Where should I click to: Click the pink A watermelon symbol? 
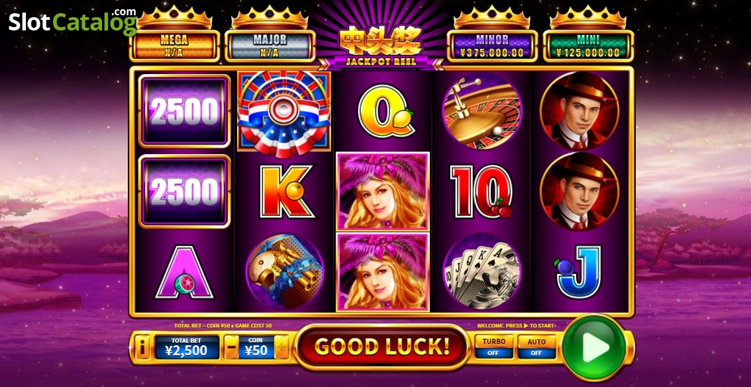(184, 272)
